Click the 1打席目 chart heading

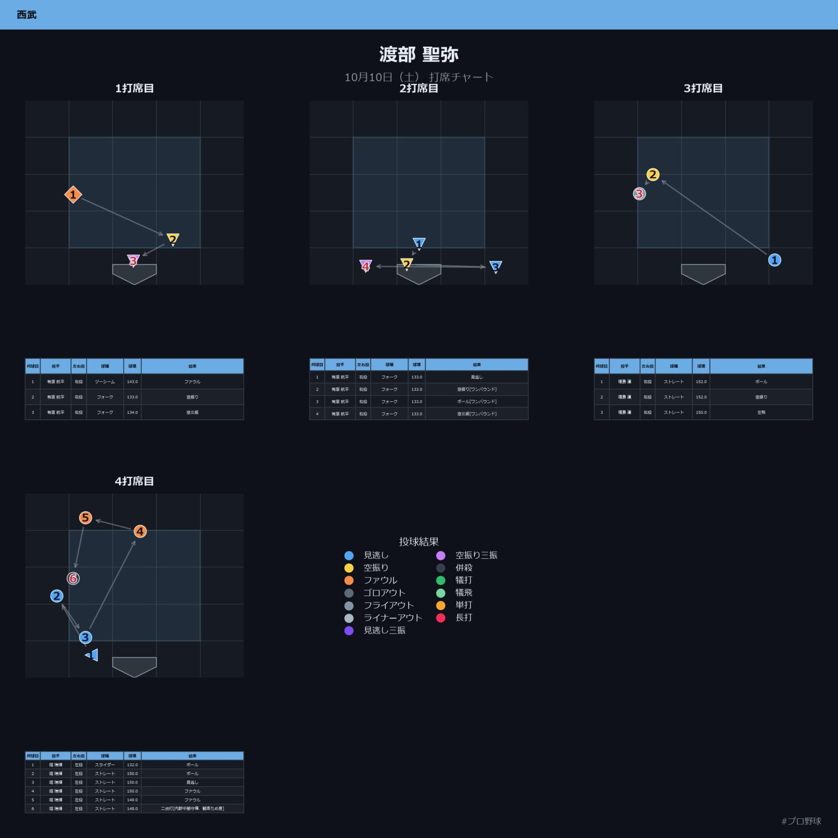tap(134, 88)
